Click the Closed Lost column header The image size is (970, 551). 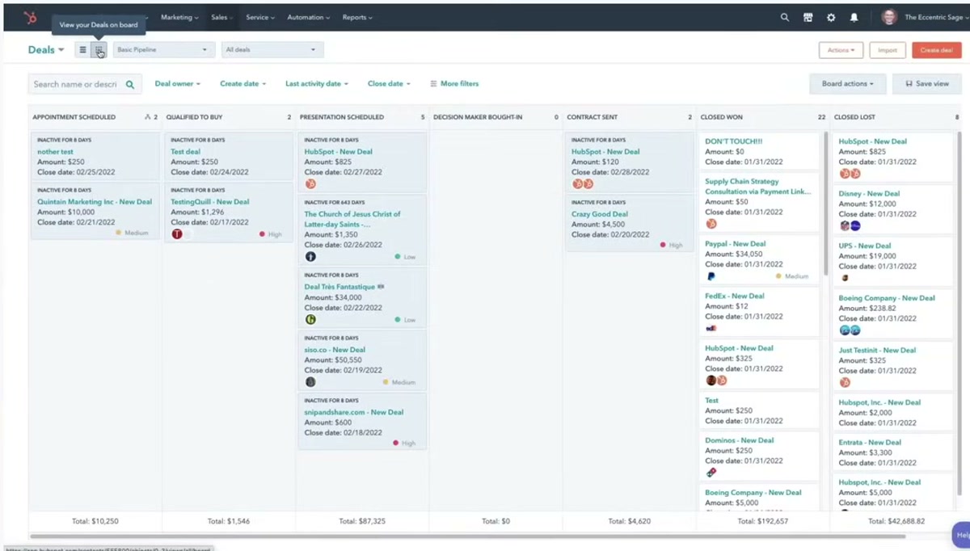pyautogui.click(x=896, y=117)
